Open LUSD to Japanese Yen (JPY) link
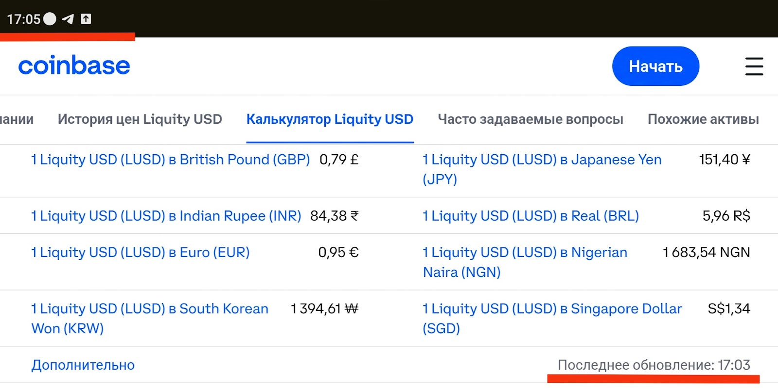The width and height of the screenshot is (778, 390). 542,169
